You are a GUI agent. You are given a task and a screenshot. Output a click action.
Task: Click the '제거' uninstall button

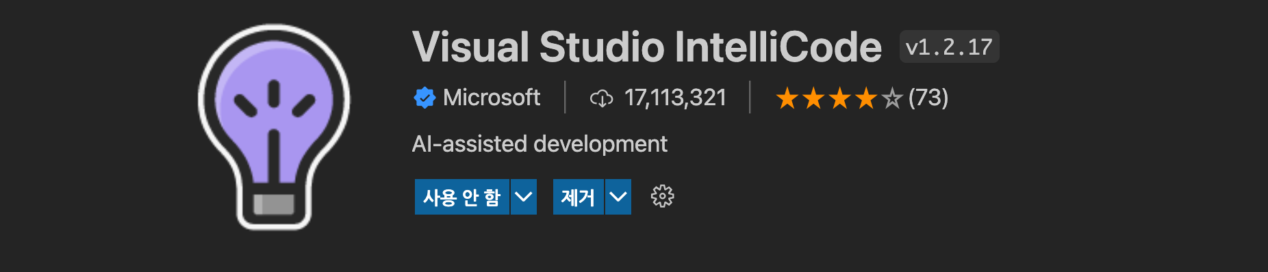pyautogui.click(x=578, y=197)
